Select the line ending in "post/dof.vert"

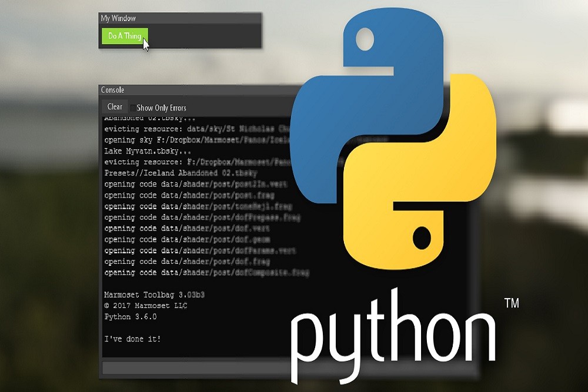(187, 229)
